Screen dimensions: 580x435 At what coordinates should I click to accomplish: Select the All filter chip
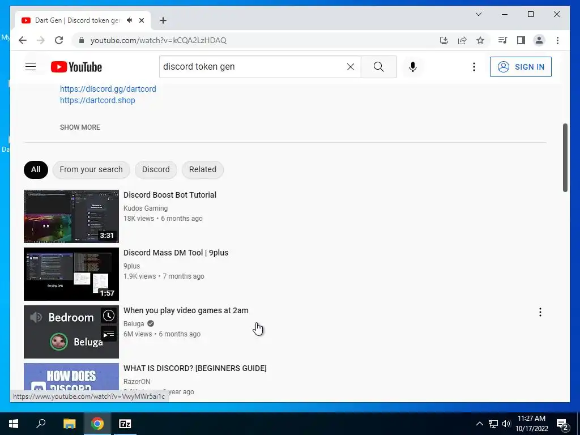[x=36, y=170]
